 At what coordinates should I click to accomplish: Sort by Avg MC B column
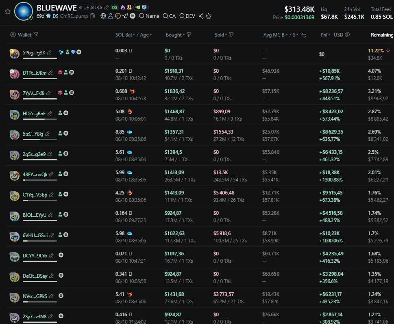[x=275, y=35]
